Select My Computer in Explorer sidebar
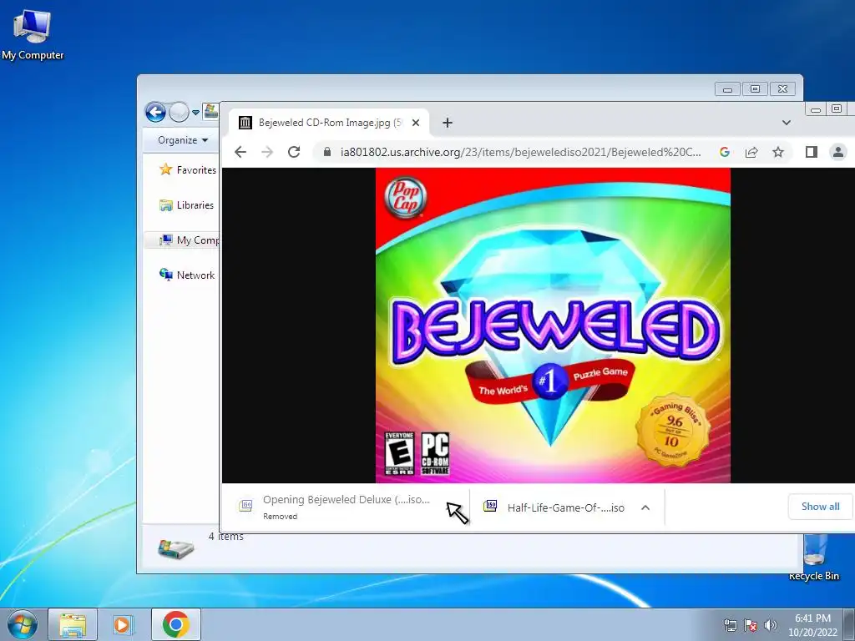Screen dimensions: 855x641 (x=189, y=240)
